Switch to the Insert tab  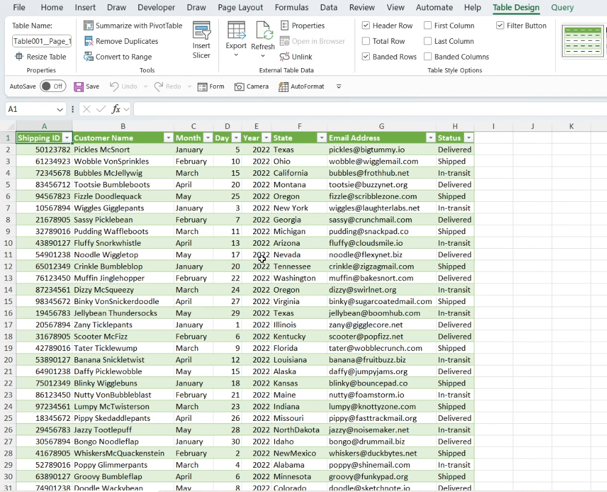(85, 7)
